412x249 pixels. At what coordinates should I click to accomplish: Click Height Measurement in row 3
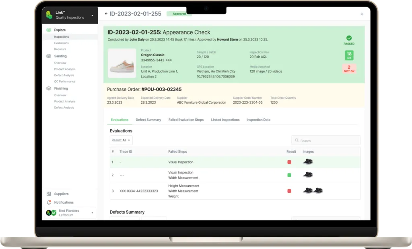[x=183, y=186]
